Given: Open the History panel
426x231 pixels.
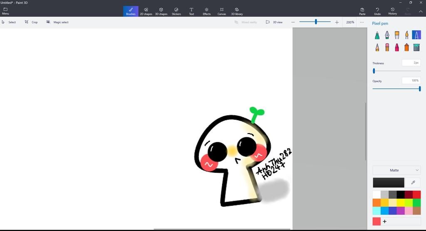Looking at the screenshot, I should (x=393, y=11).
